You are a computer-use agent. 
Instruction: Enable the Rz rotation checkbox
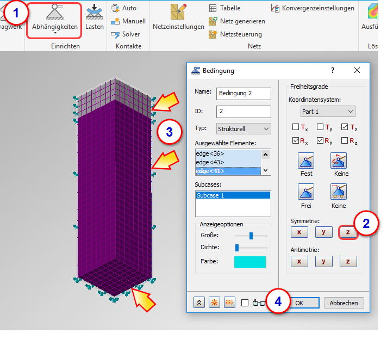(x=345, y=140)
